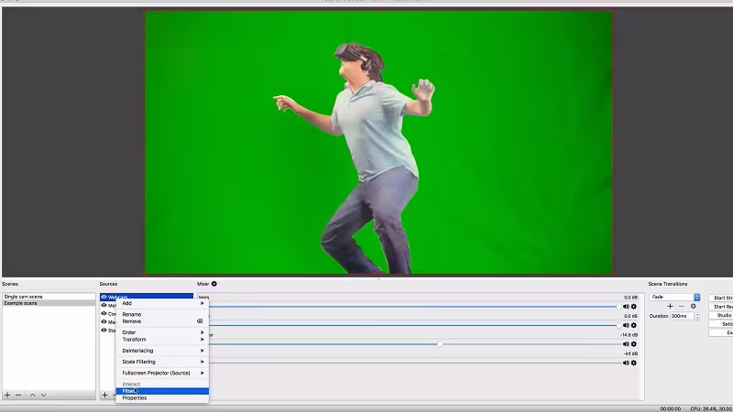Mute the second mixer track at 0.0 dB
Viewport: 733px width, 412px height.
(626, 325)
